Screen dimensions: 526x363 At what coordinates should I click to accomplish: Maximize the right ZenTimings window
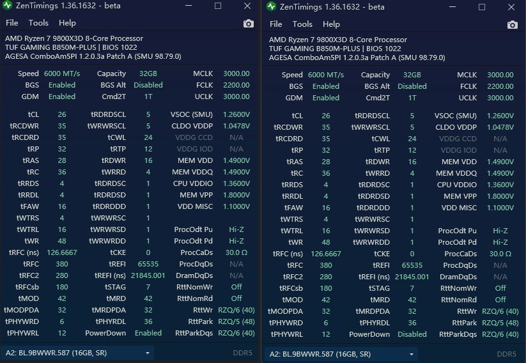pyautogui.click(x=482, y=7)
